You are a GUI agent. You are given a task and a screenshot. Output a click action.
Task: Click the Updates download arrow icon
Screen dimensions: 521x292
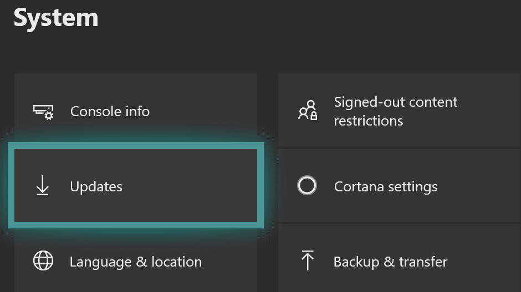[x=43, y=187]
